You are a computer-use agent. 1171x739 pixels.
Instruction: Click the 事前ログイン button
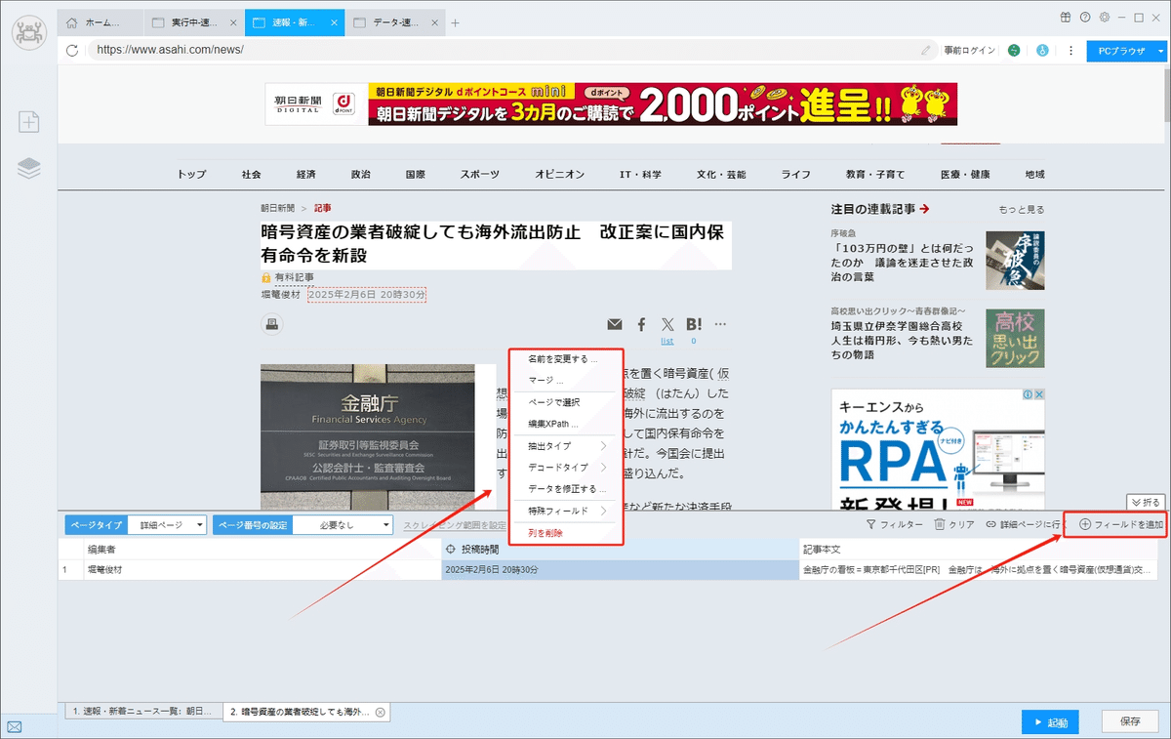pyautogui.click(x=969, y=50)
